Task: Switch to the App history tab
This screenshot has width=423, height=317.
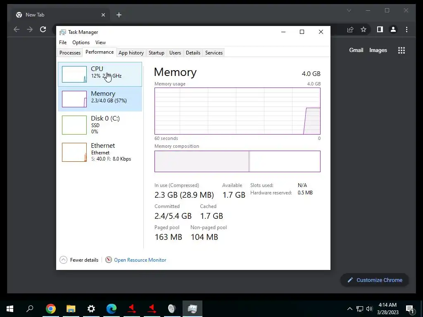Action: [131, 52]
